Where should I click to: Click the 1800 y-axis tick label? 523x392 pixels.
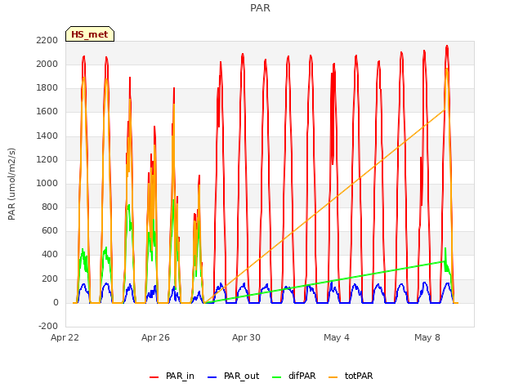tap(47, 88)
